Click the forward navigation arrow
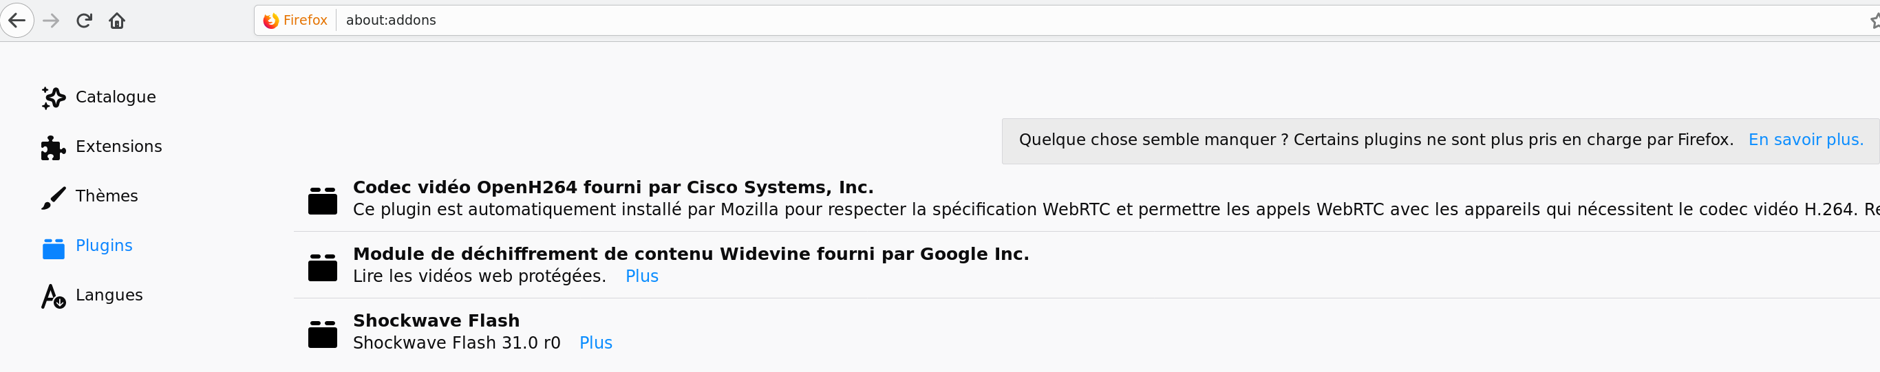1880x372 pixels. (51, 21)
